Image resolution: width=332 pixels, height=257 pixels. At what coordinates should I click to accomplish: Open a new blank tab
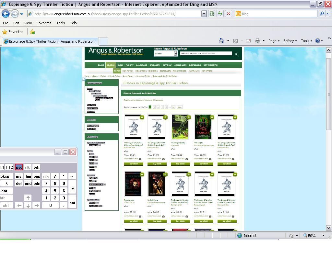[103, 41]
